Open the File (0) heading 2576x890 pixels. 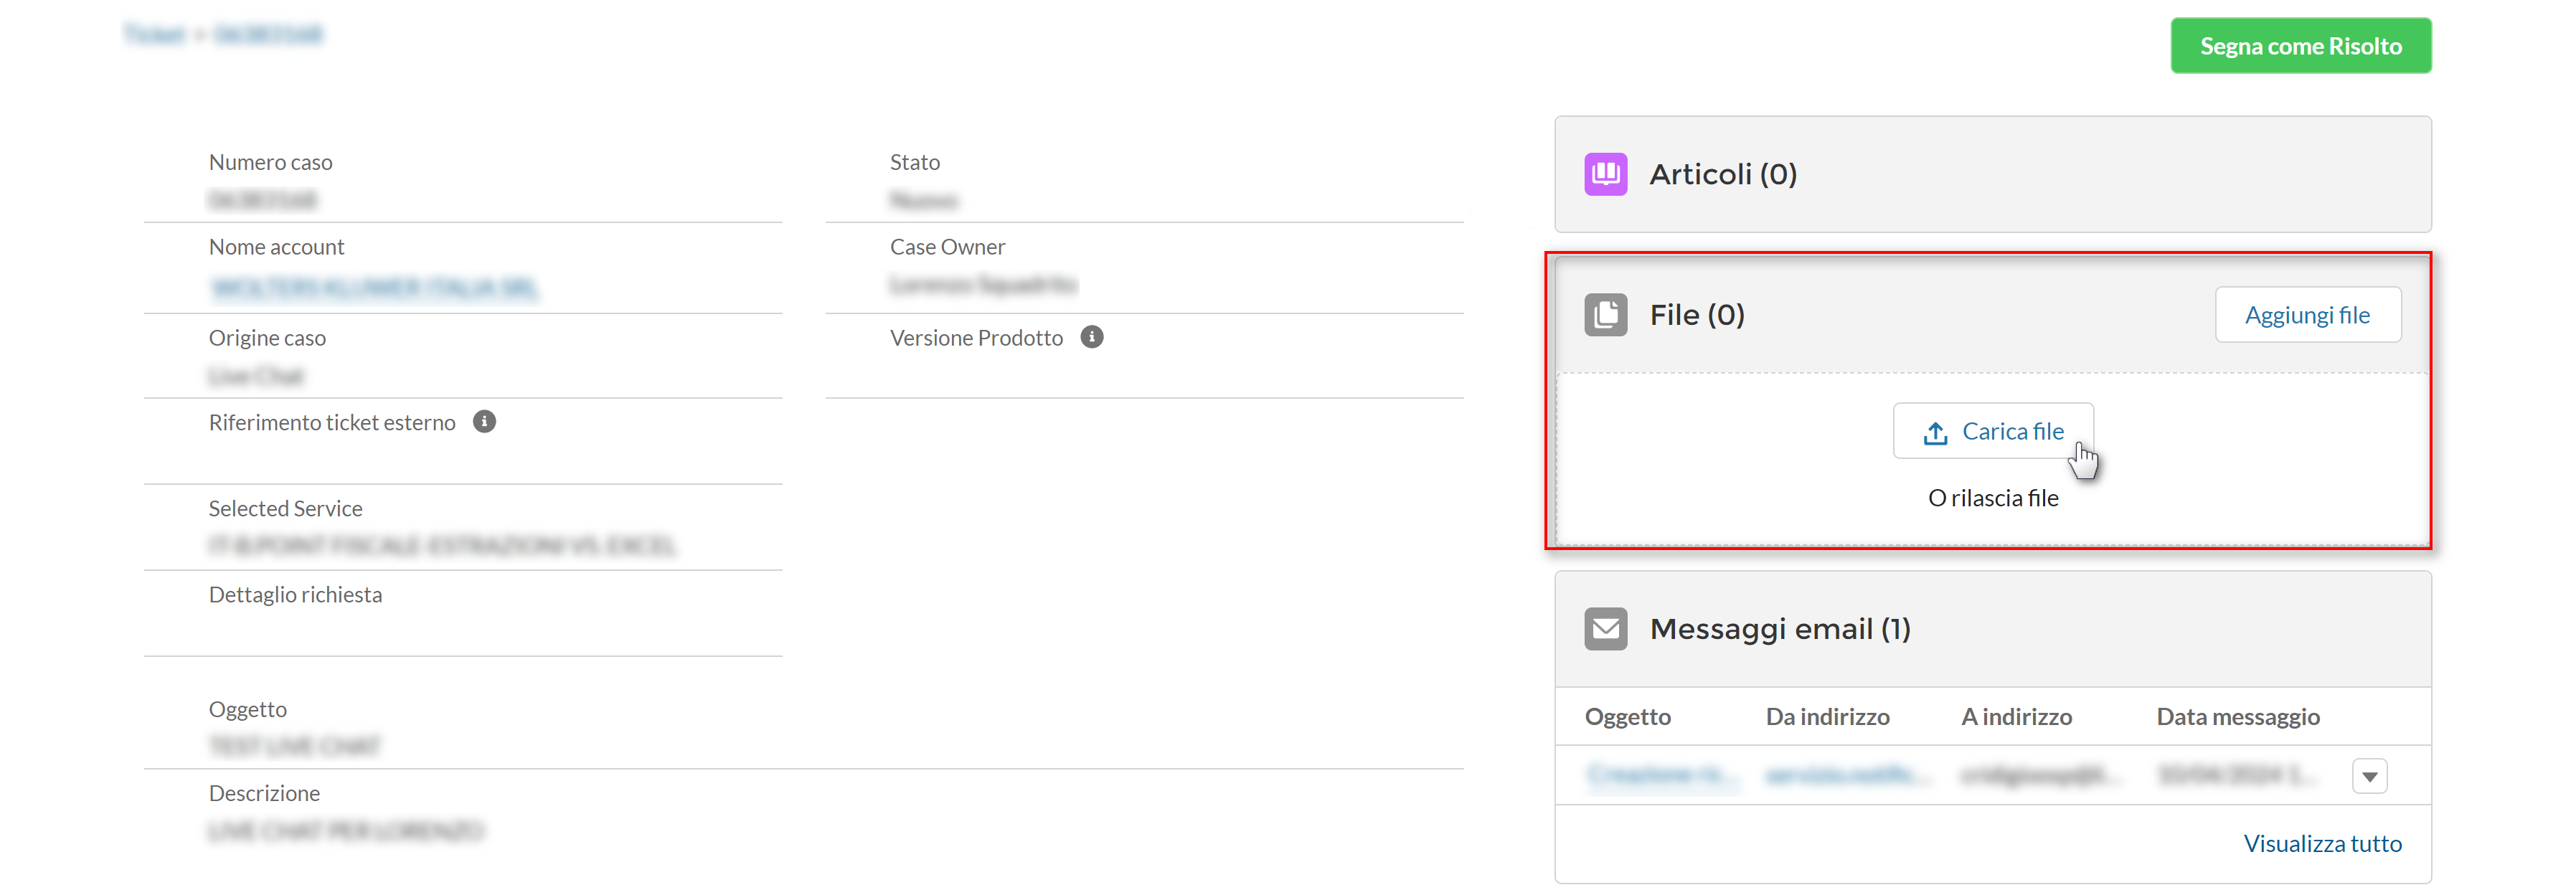1697,315
